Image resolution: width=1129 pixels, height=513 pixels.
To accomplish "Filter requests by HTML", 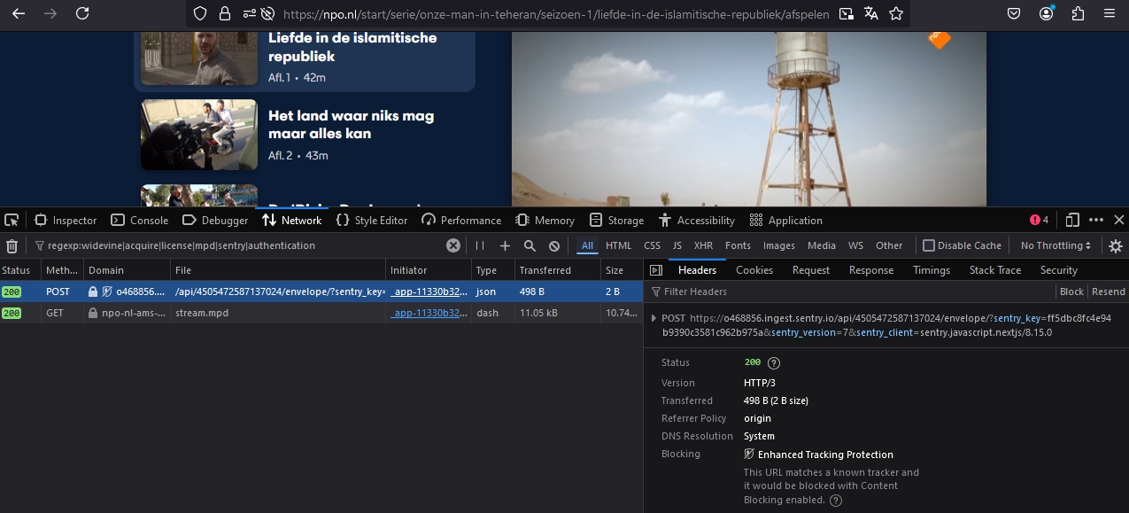I will pyautogui.click(x=619, y=245).
